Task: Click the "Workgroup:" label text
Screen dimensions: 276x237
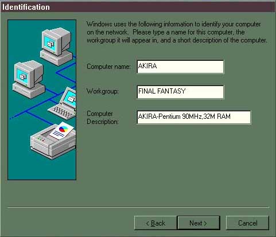Action: [103, 91]
